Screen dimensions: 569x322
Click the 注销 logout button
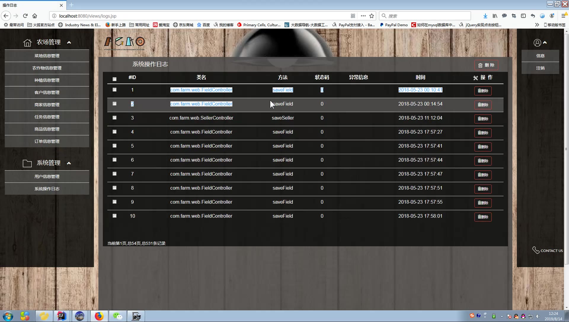(x=540, y=68)
